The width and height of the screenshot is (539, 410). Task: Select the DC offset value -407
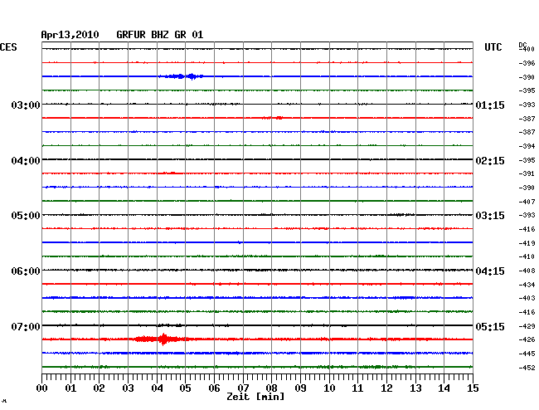(x=527, y=202)
